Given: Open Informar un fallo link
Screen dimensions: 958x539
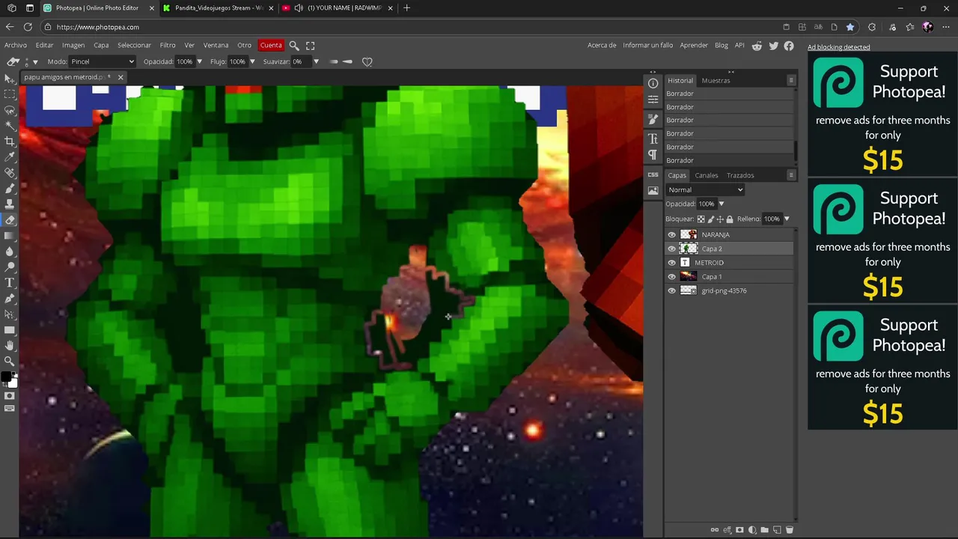Looking at the screenshot, I should (648, 46).
